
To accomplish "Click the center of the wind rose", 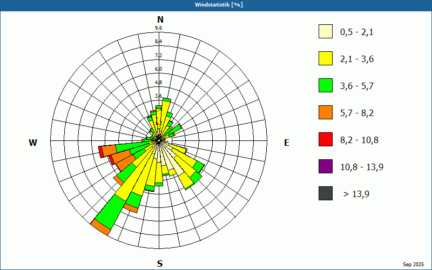I will coord(159,140).
